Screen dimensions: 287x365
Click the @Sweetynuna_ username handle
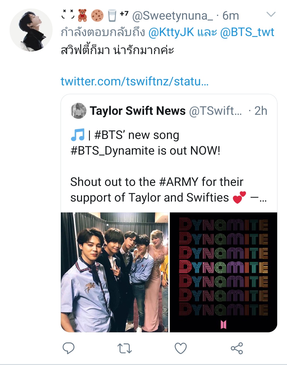[x=172, y=16]
